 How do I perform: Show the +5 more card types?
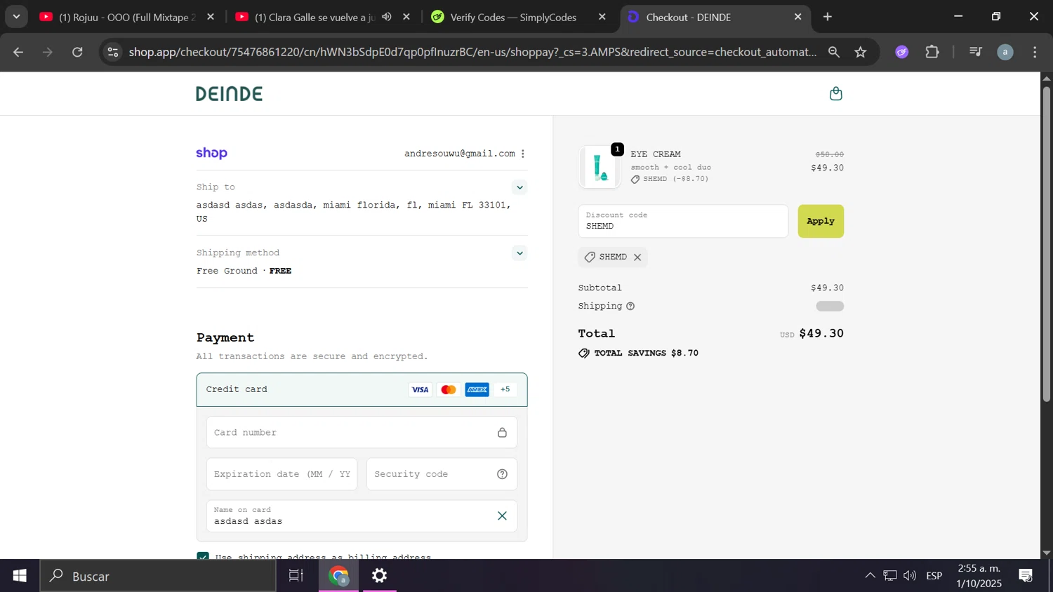click(x=505, y=389)
